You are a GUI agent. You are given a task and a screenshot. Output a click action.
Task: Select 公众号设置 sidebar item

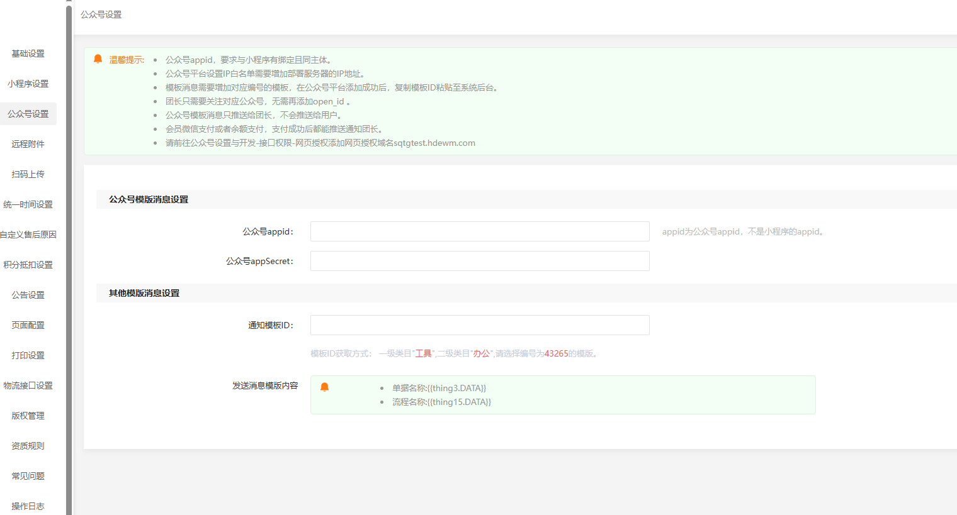(x=28, y=114)
